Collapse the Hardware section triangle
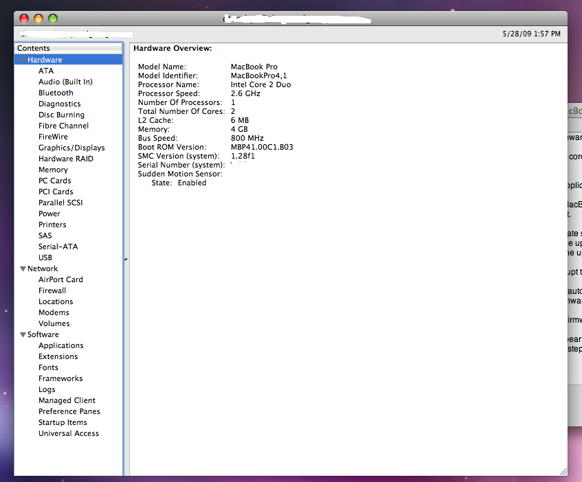This screenshot has height=482, width=582. (23, 60)
